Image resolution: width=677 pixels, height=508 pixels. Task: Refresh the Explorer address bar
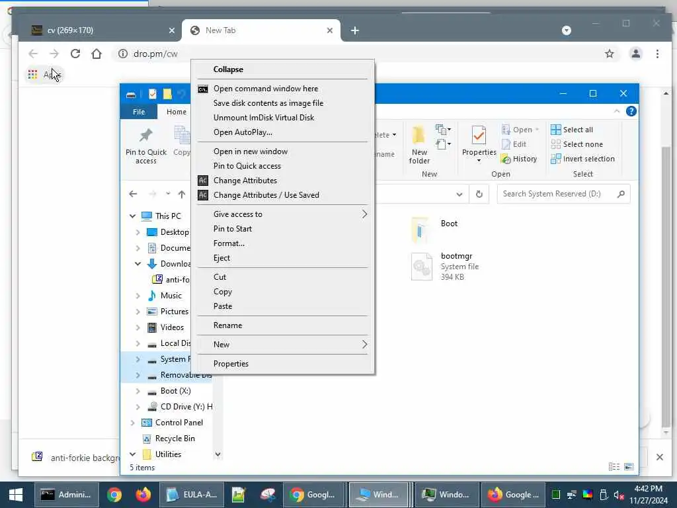point(479,194)
